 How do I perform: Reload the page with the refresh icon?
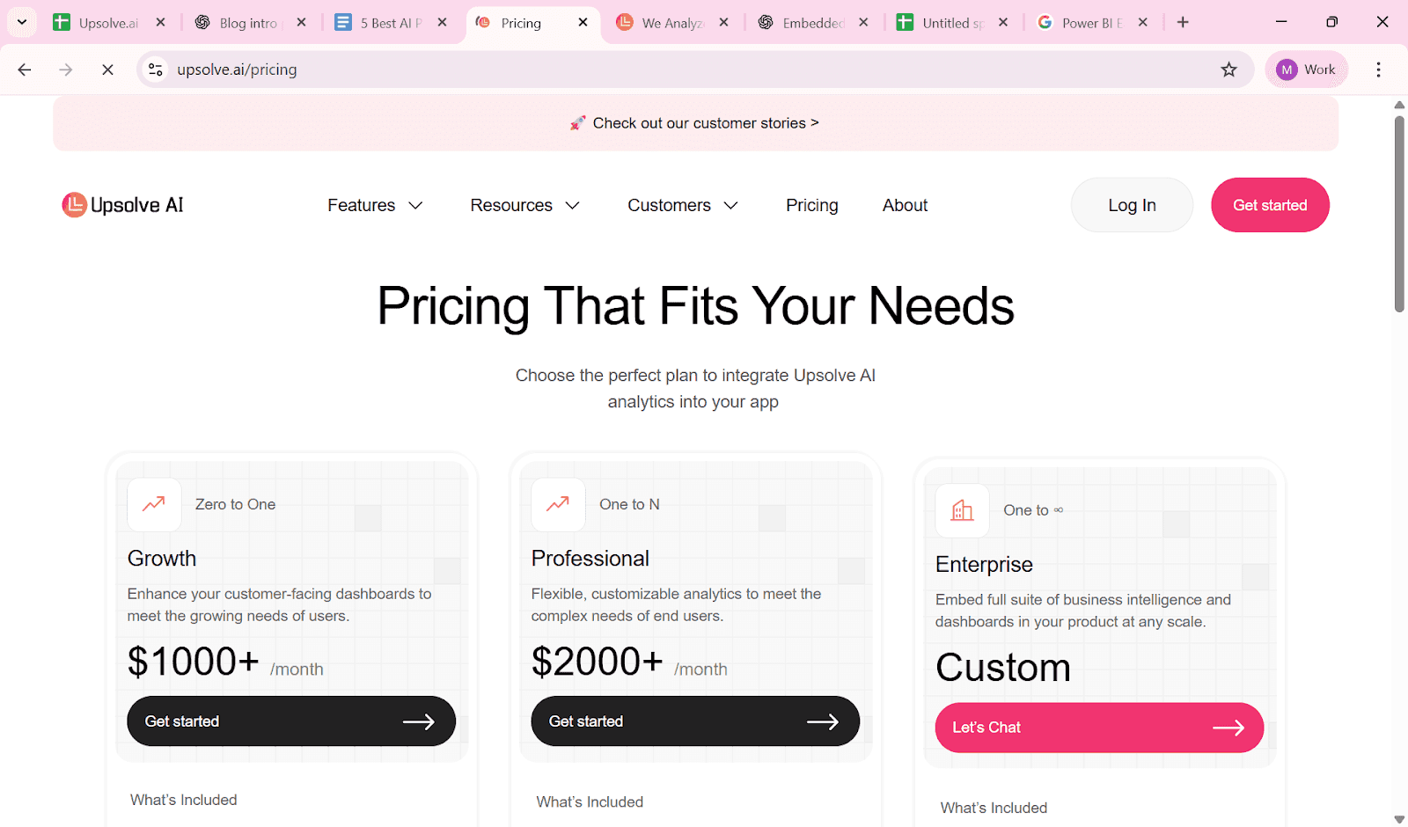click(107, 69)
